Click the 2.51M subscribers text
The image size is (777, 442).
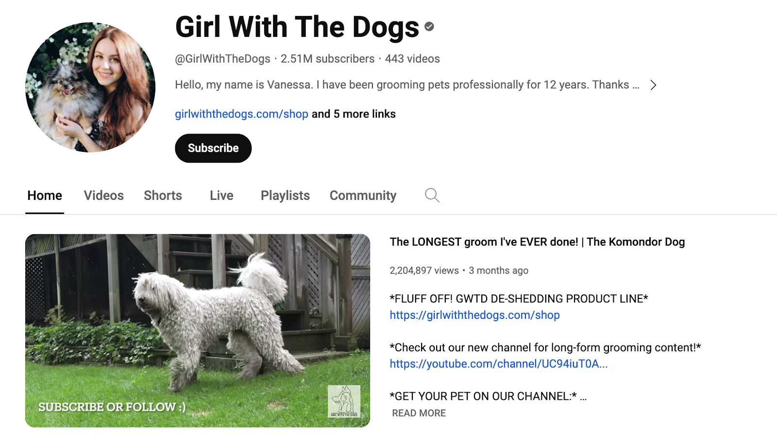[x=328, y=59]
